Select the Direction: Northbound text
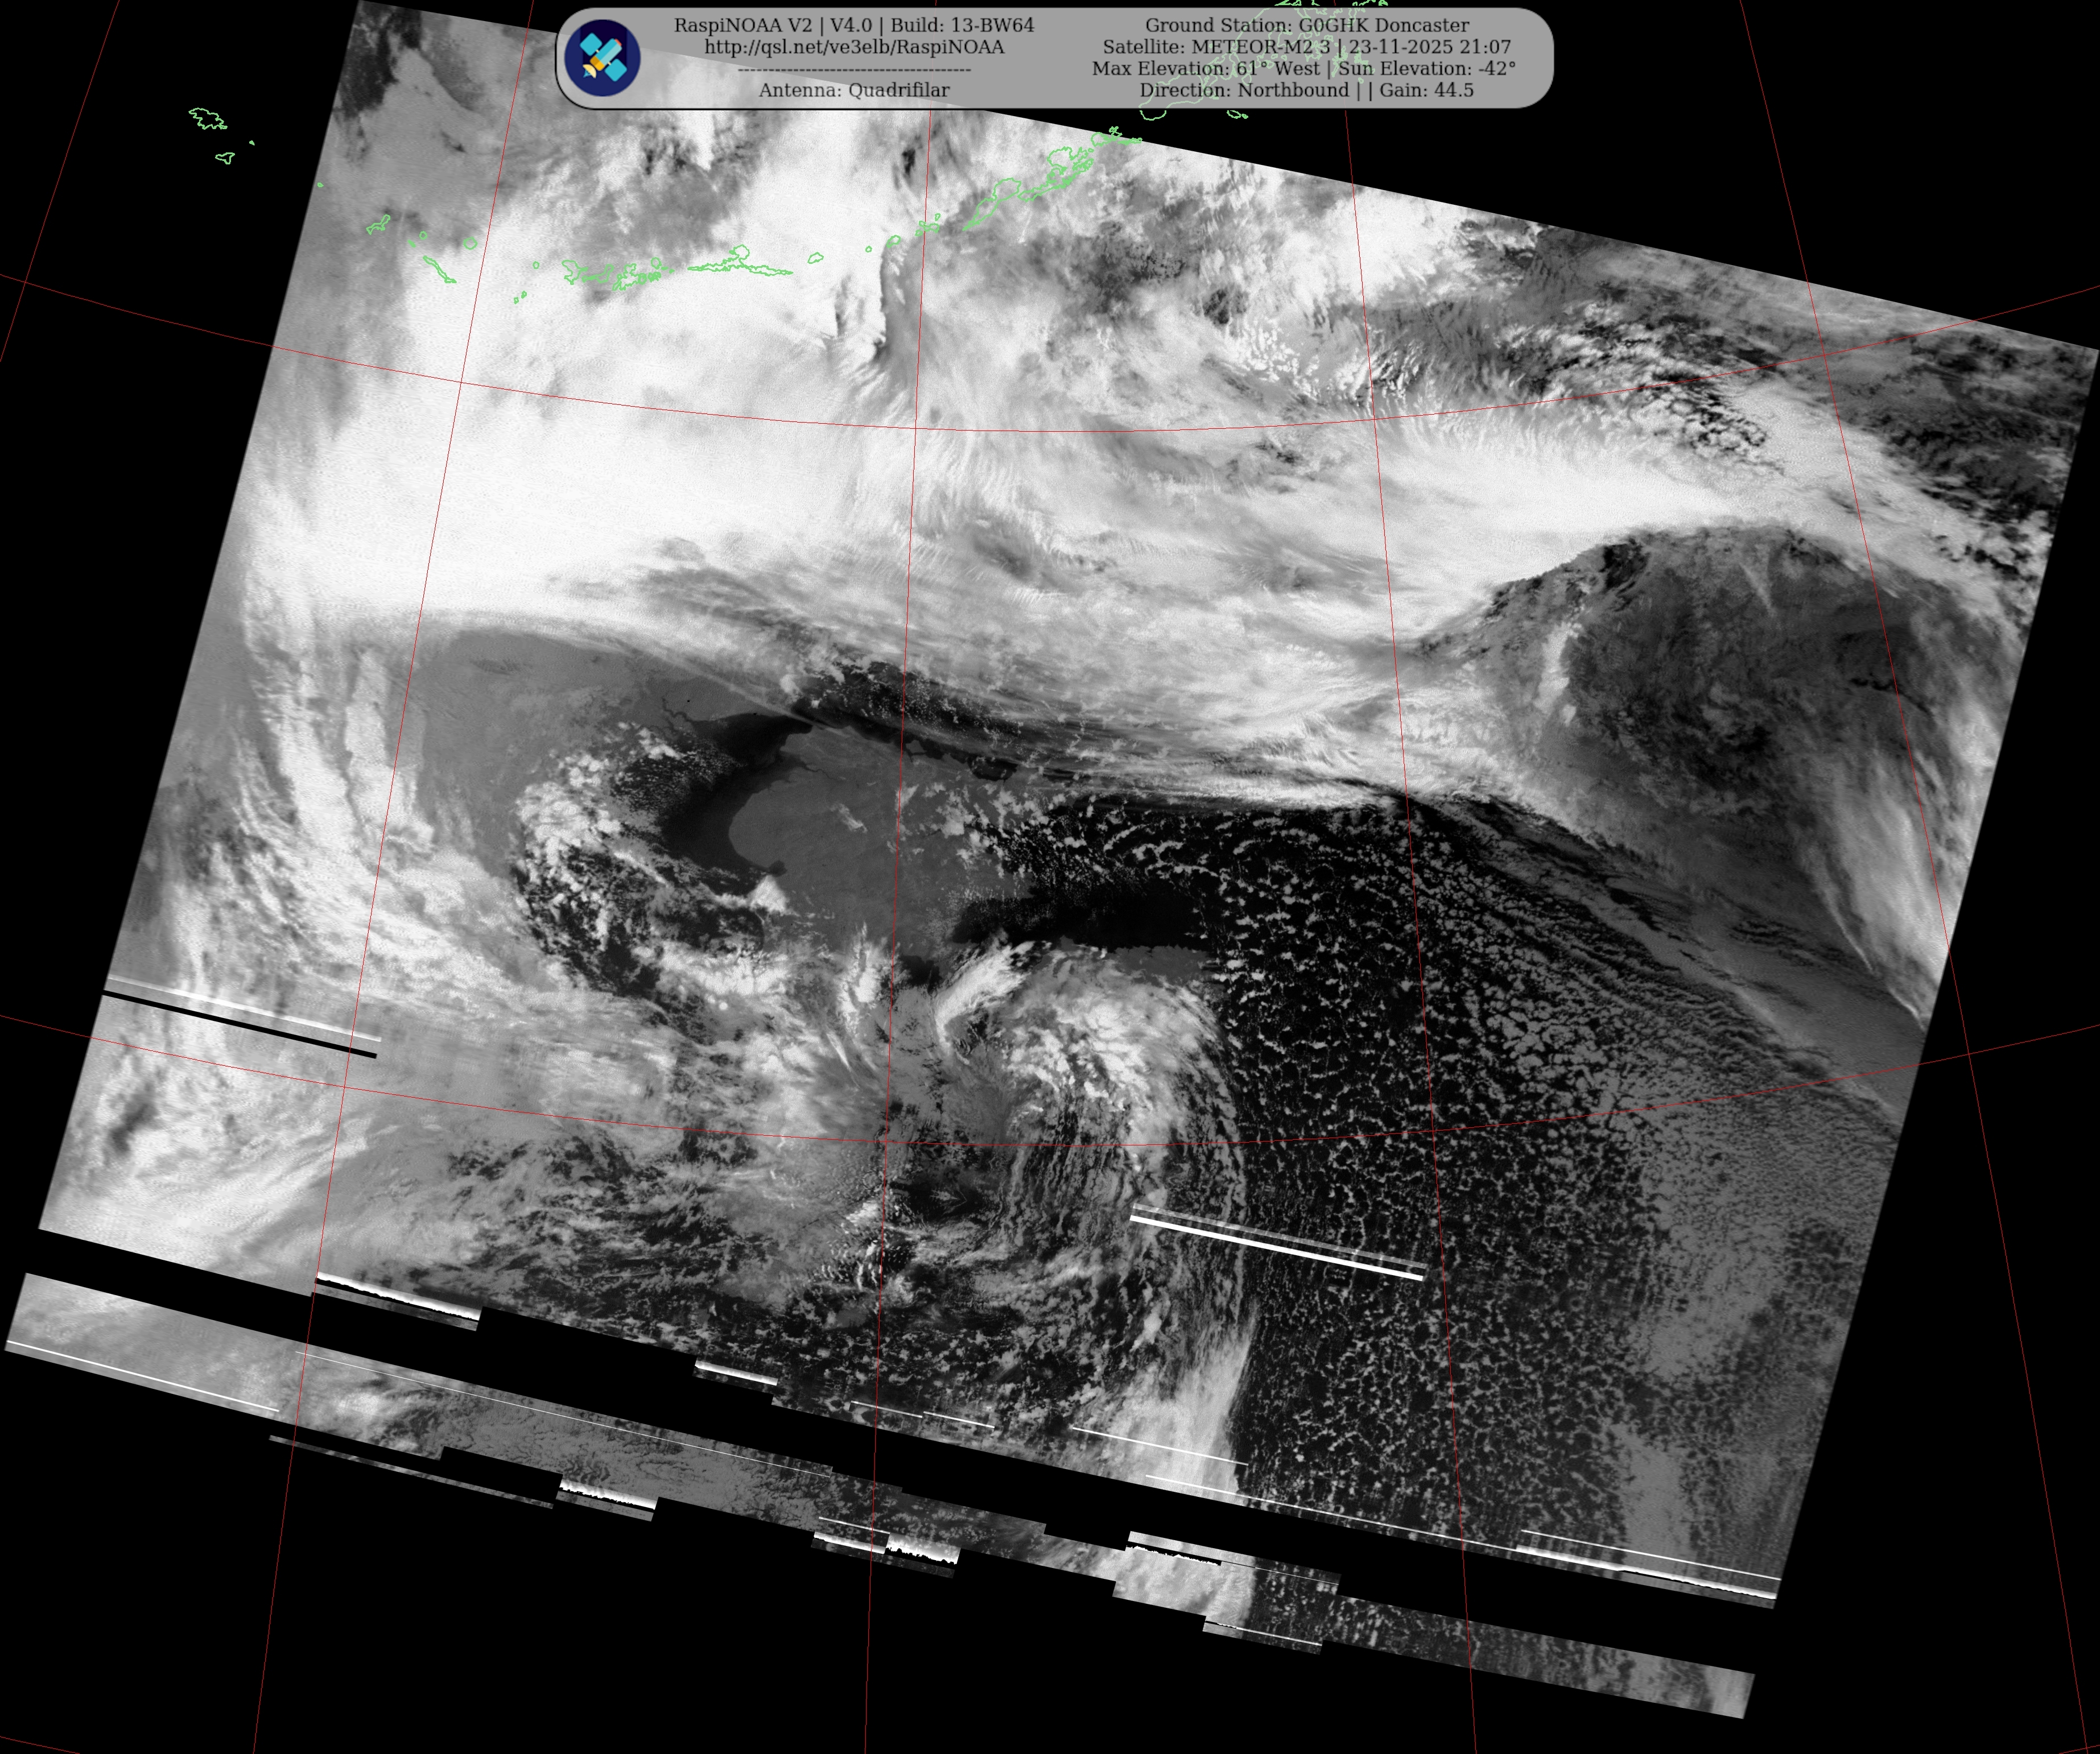Screen dimensions: 2100x1754 [x=1243, y=90]
